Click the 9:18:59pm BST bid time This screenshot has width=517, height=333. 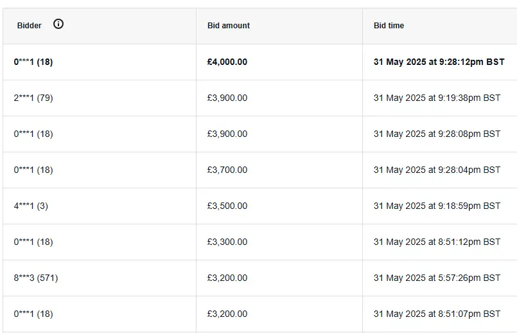[x=437, y=206]
